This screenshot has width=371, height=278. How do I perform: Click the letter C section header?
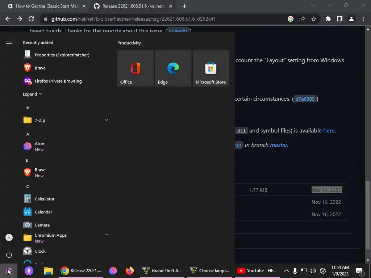[x=28, y=186]
